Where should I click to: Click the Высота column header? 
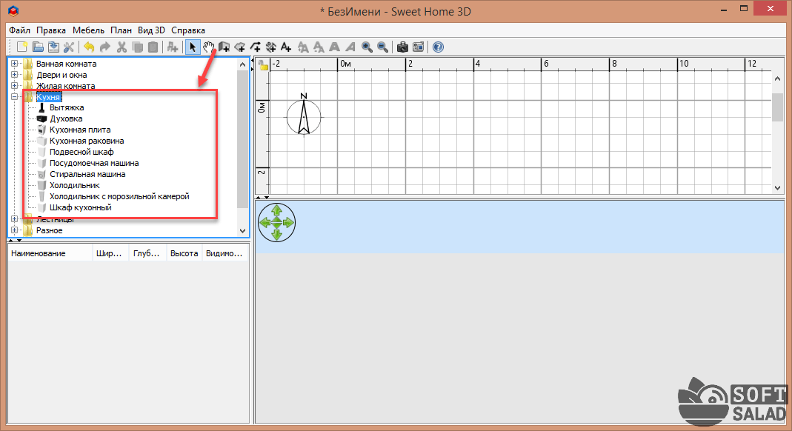pyautogui.click(x=184, y=253)
